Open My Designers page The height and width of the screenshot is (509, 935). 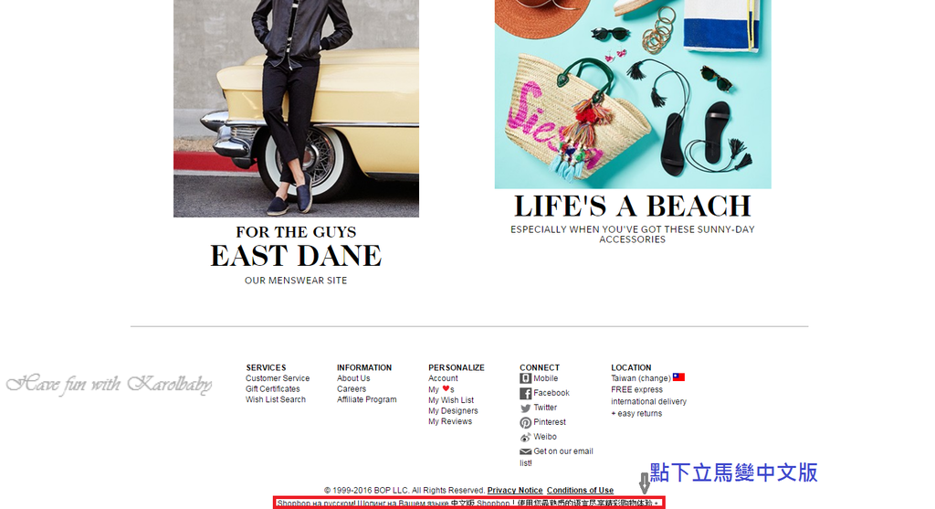[x=453, y=411]
